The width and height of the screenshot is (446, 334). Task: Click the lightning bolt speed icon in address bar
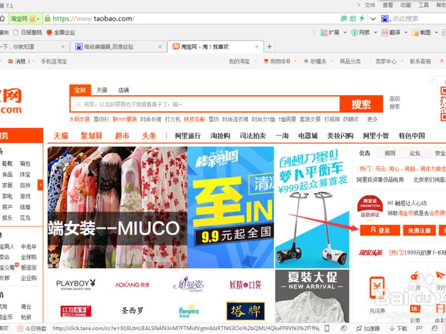[x=362, y=19]
